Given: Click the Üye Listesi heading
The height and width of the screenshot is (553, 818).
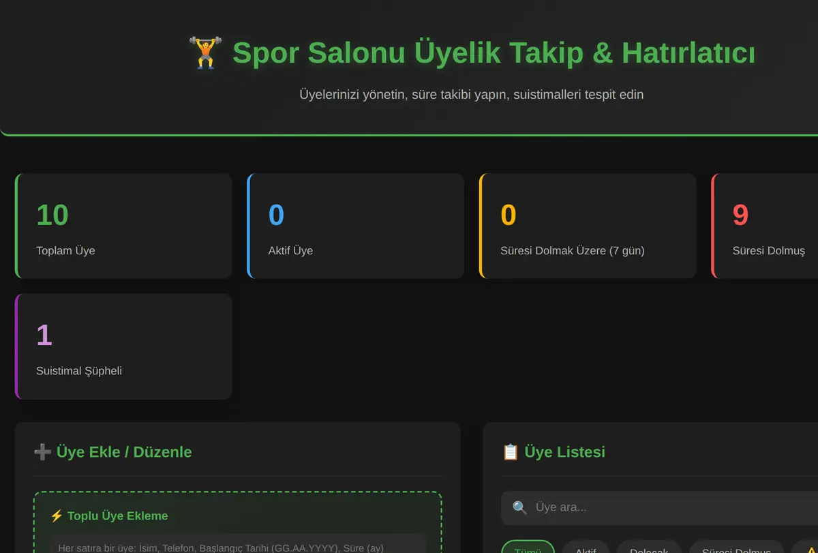Looking at the screenshot, I should [x=564, y=452].
